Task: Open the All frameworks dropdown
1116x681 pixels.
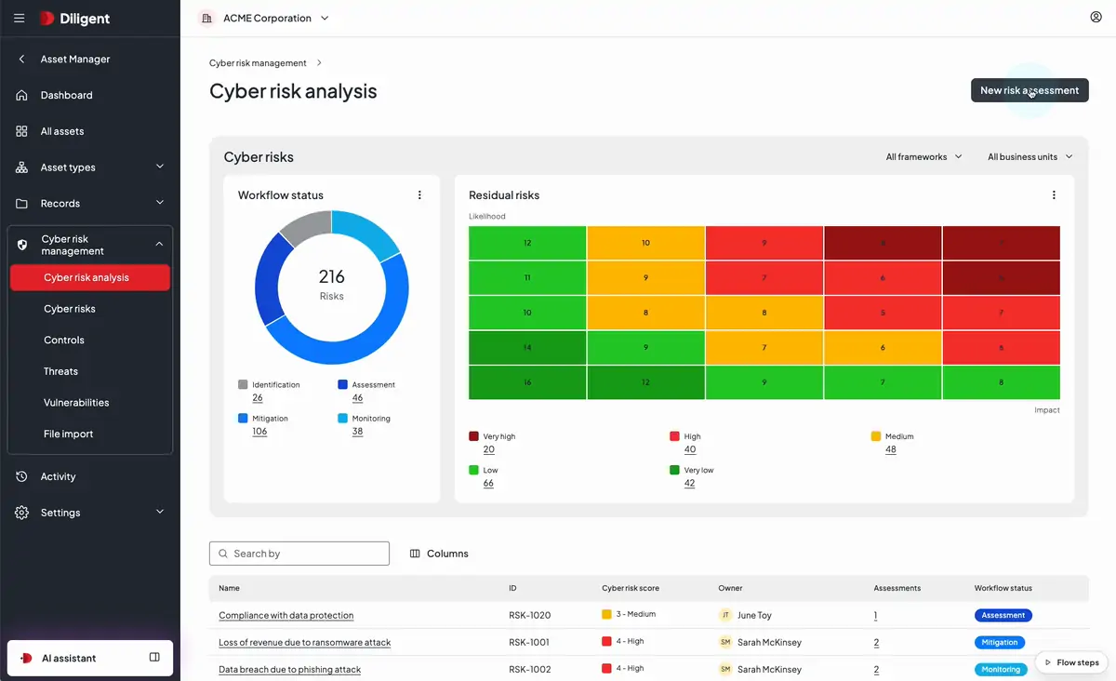Action: click(923, 157)
